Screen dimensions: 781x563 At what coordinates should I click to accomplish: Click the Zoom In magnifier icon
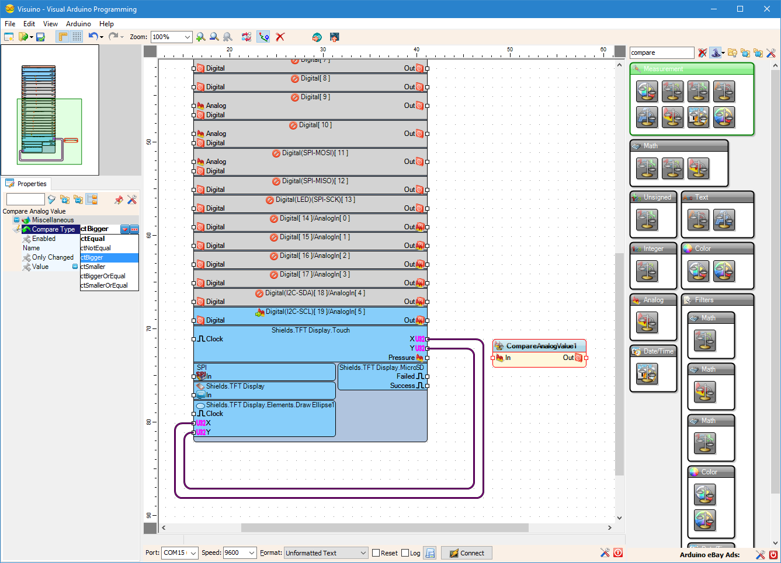tap(201, 37)
